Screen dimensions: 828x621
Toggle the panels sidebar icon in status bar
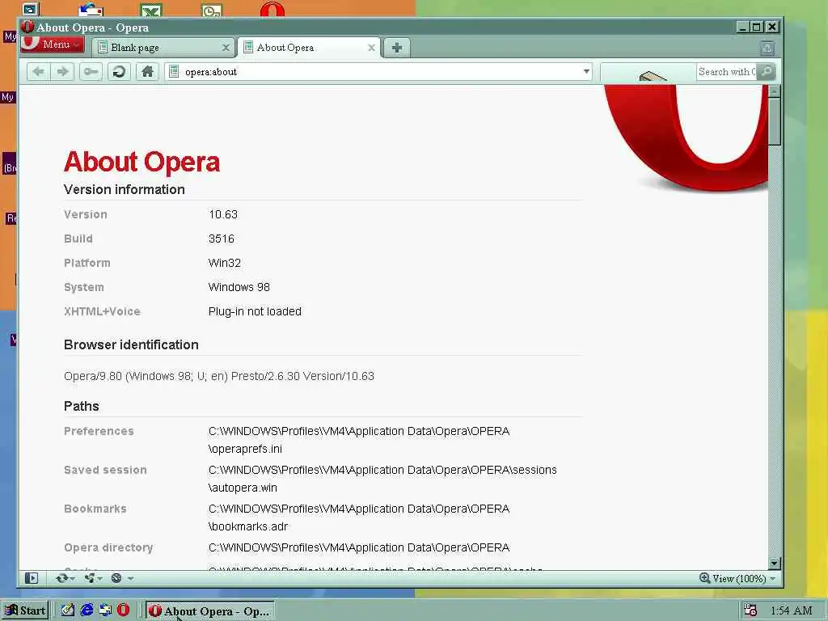click(x=32, y=578)
